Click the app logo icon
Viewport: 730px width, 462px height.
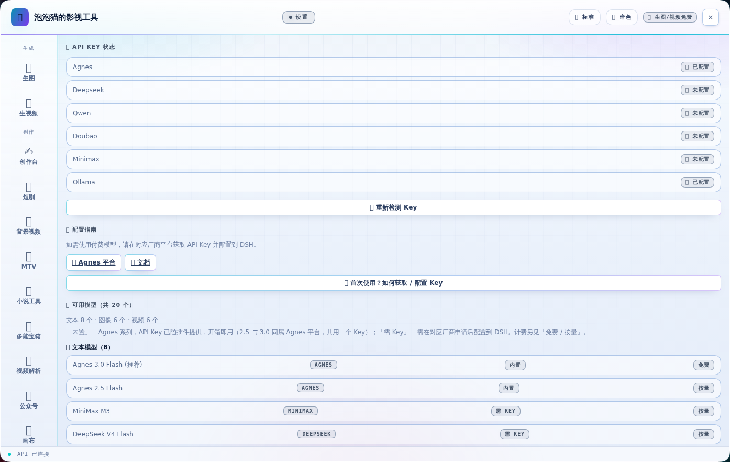click(20, 17)
